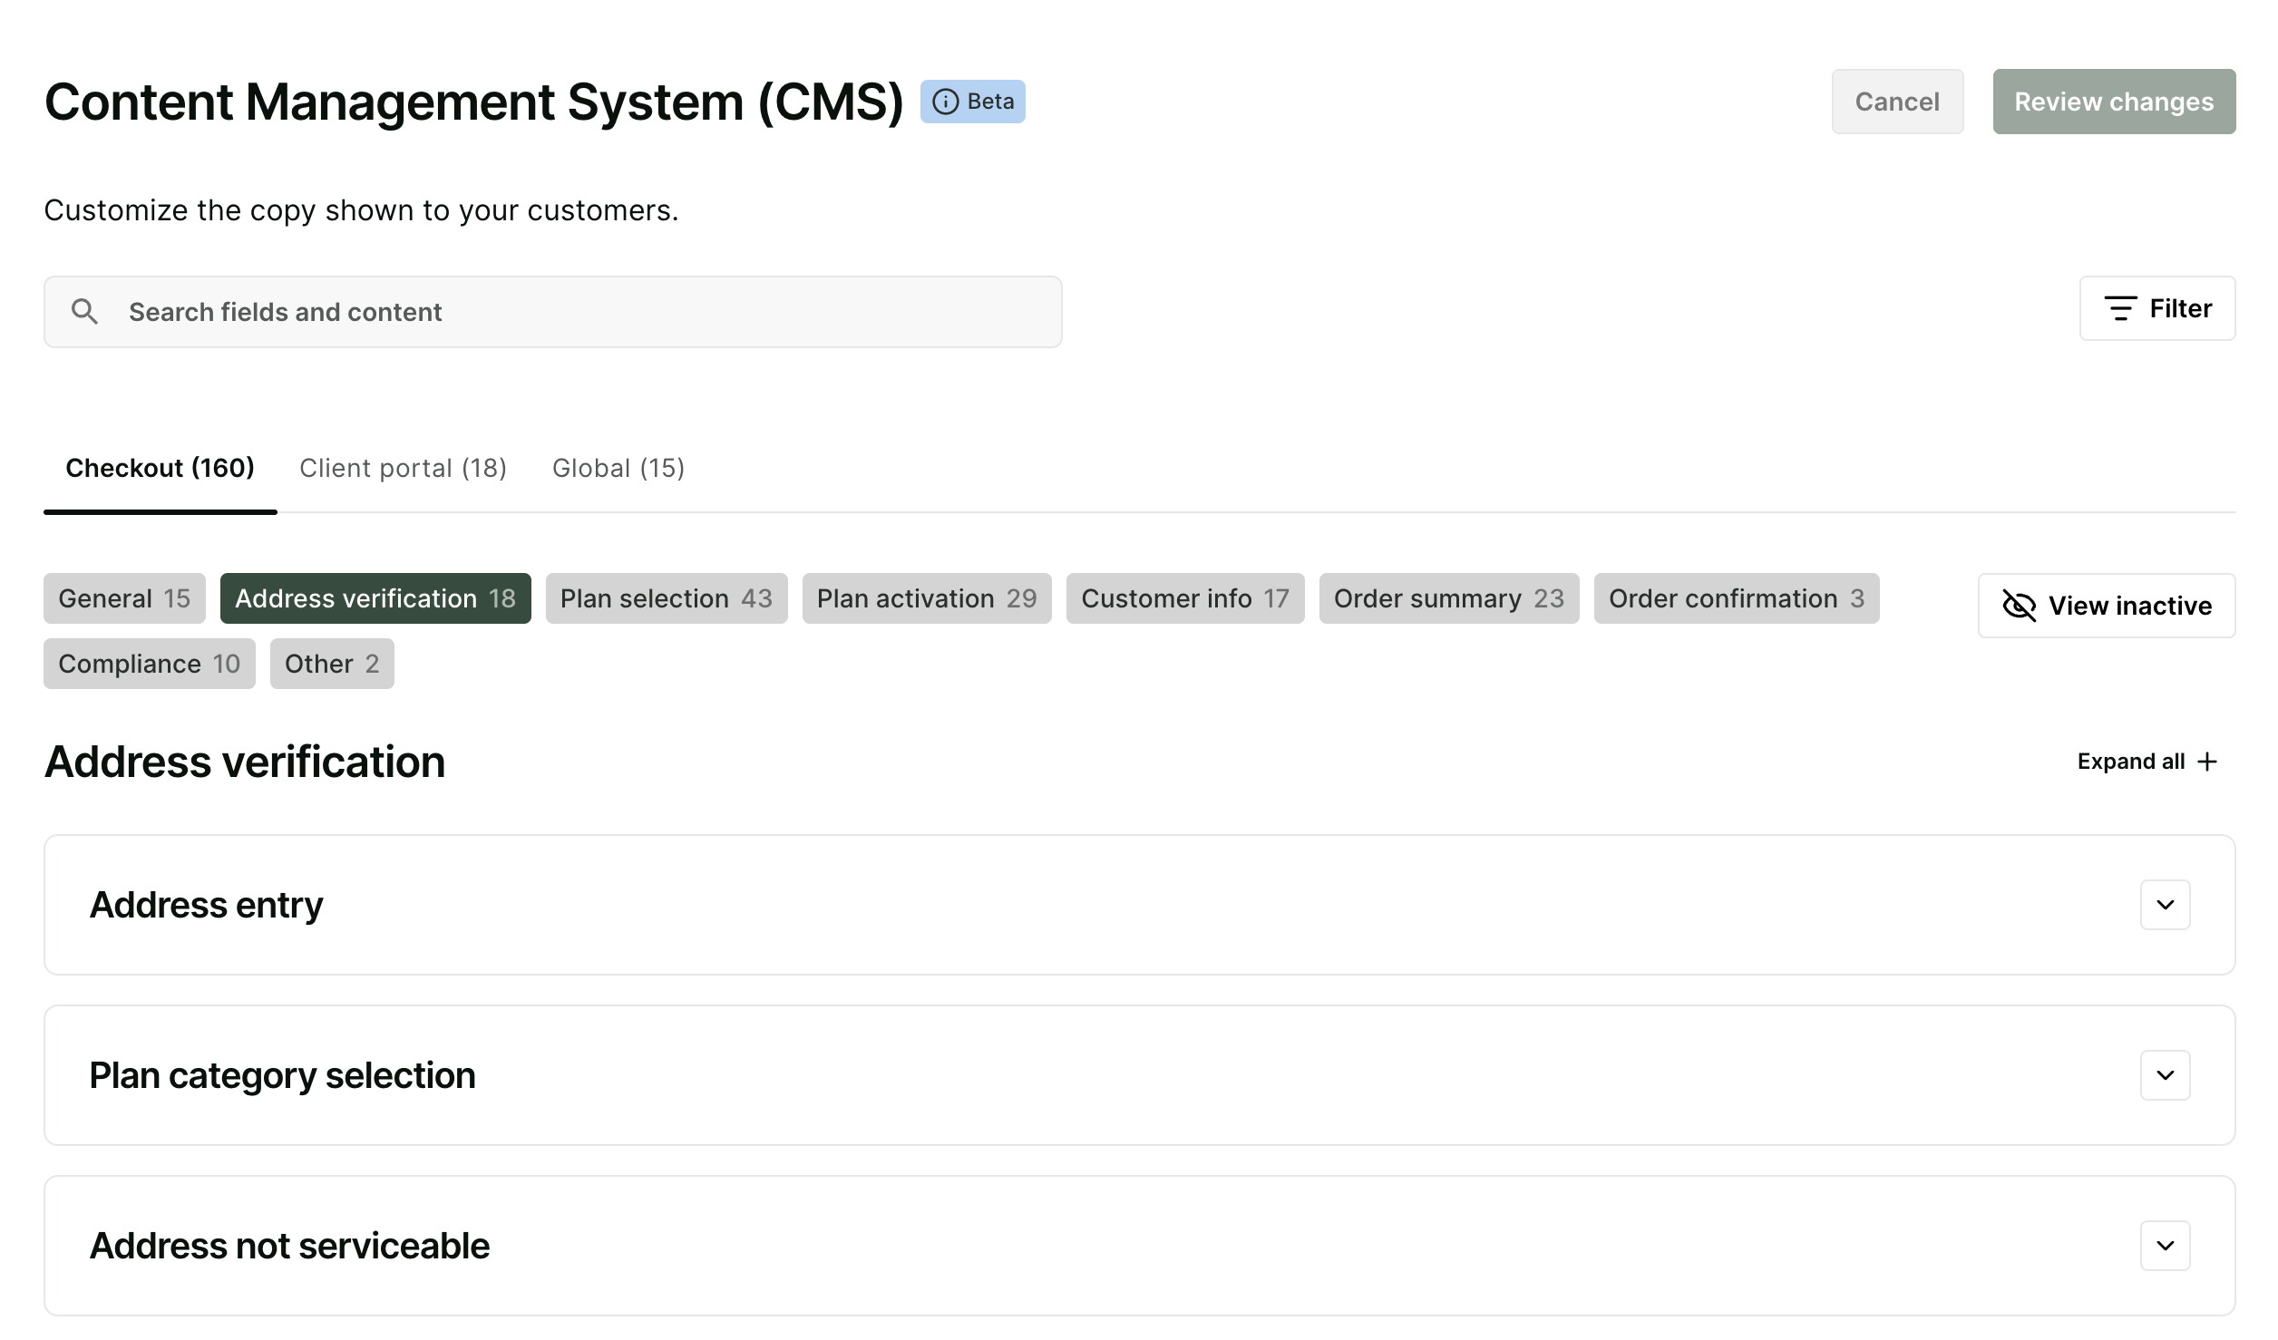Image resolution: width=2278 pixels, height=1340 pixels.
Task: Click the Review changes button
Action: (2114, 102)
